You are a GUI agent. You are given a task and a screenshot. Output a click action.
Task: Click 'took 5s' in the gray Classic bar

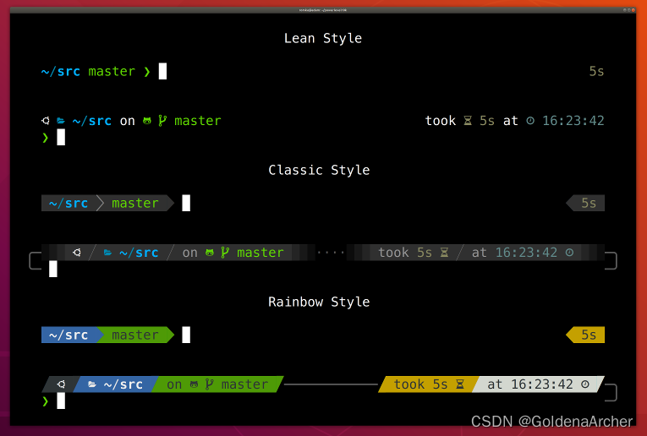(405, 253)
